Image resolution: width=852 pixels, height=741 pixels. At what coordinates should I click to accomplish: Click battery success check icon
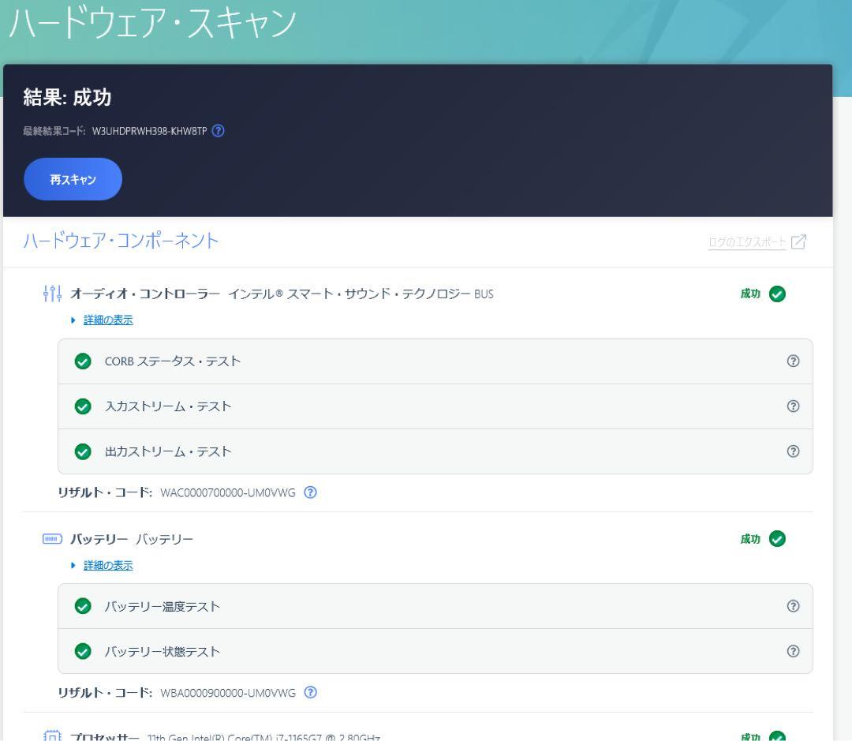coord(777,539)
